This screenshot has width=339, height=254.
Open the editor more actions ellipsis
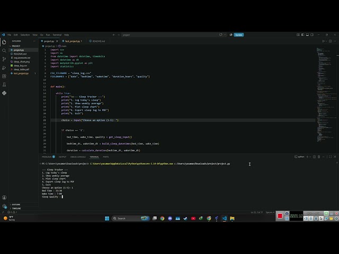(x=335, y=41)
